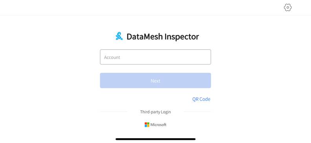
Task: Tap the gear icon in top bar
Action: (287, 7)
